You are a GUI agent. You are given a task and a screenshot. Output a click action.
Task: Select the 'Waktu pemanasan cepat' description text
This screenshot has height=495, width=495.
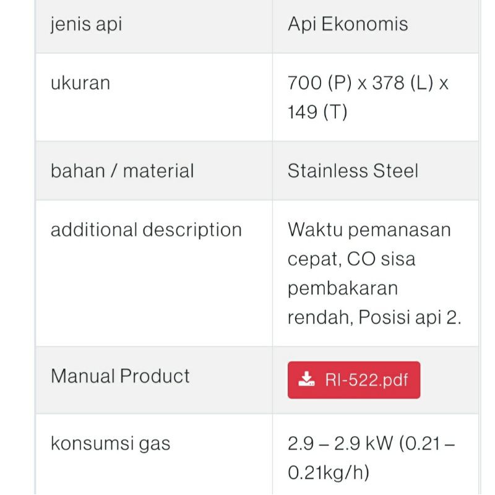click(368, 229)
